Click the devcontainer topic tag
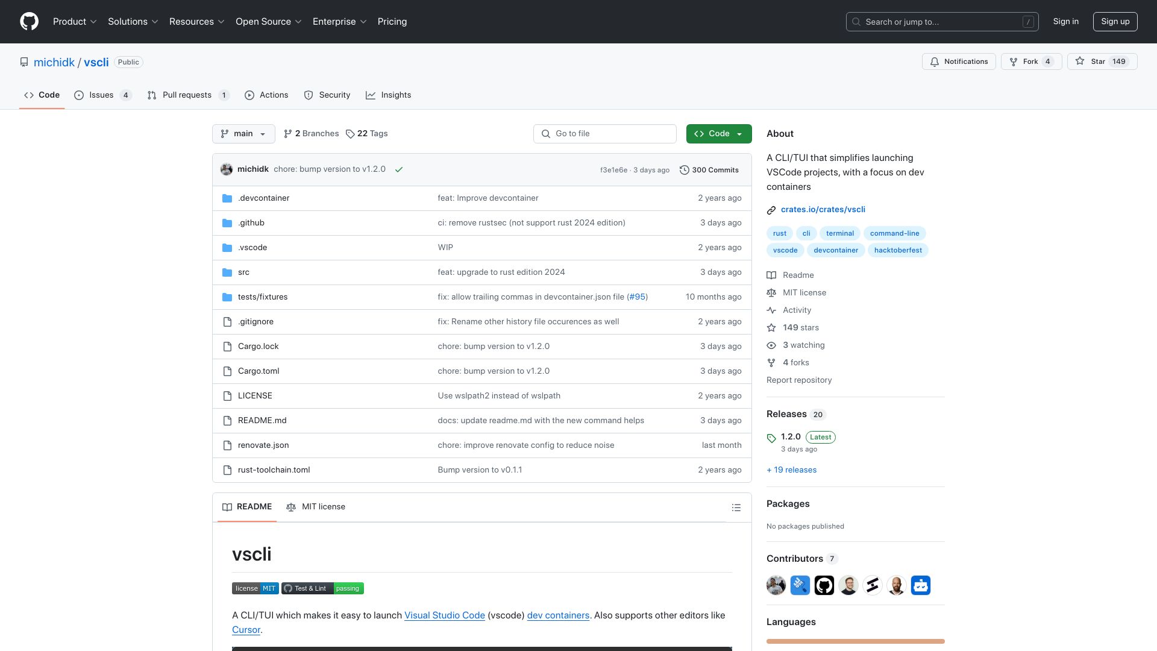 (x=836, y=251)
